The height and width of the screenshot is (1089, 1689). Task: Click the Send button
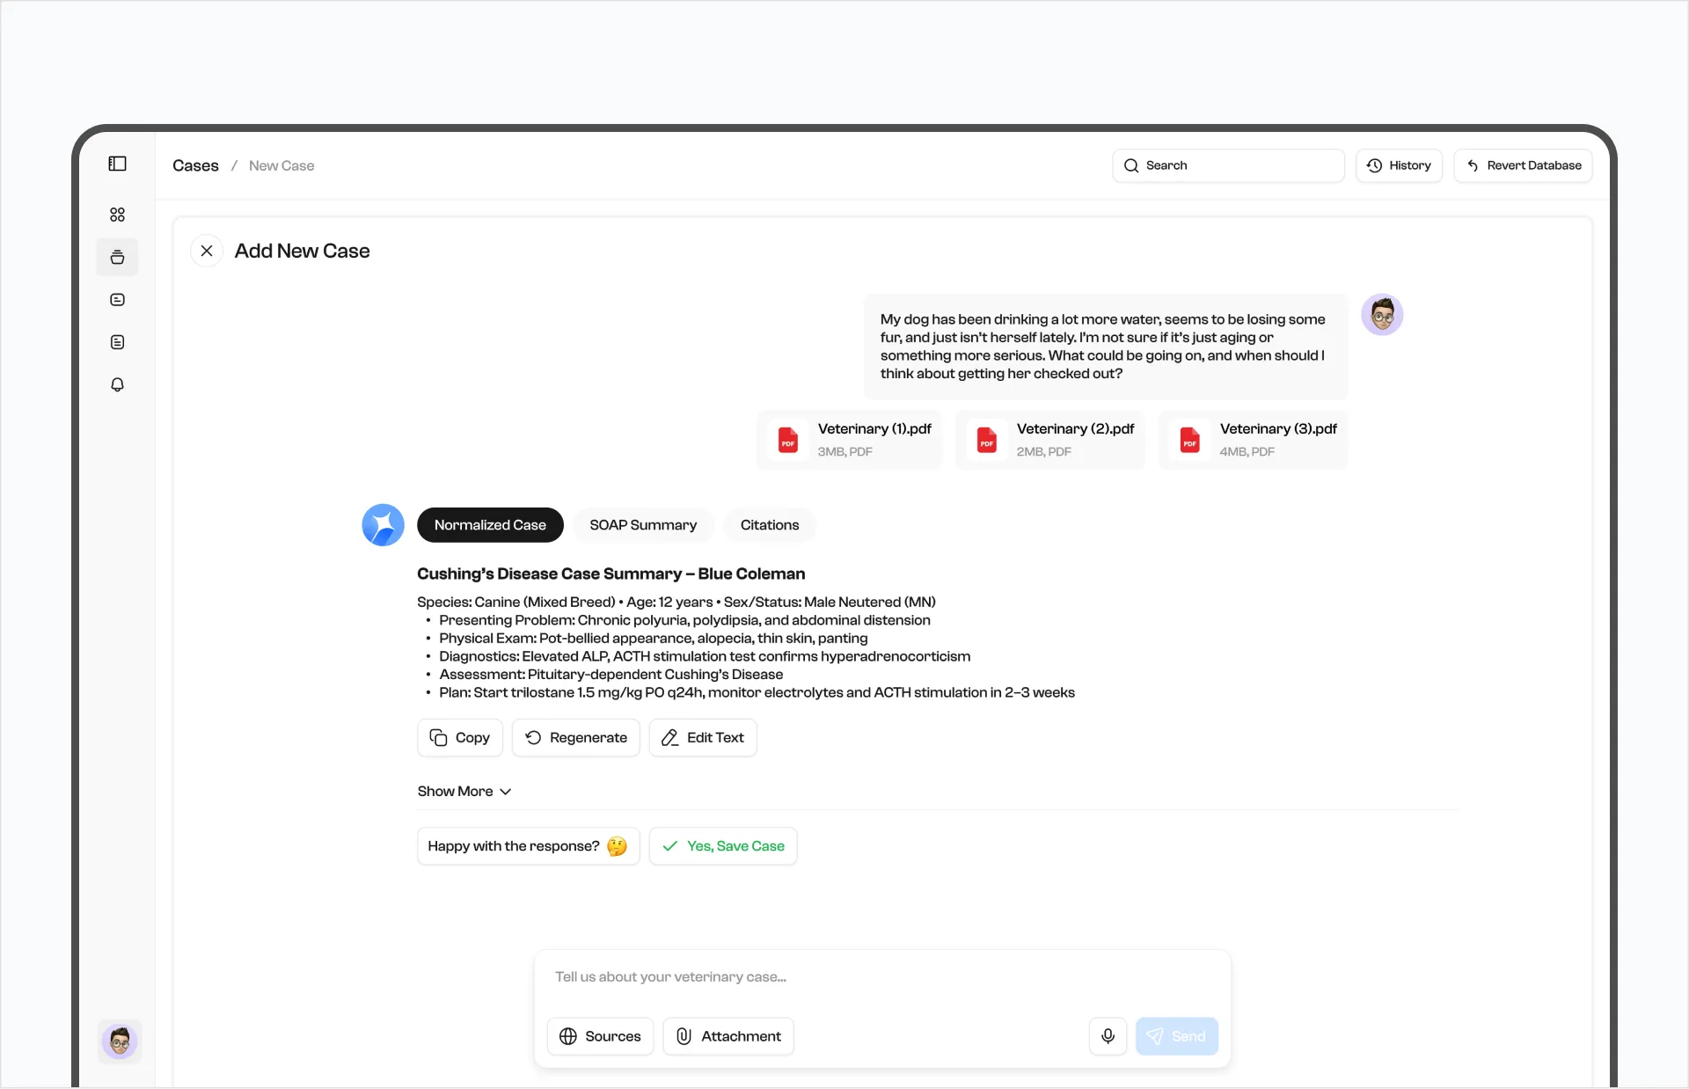1177,1036
